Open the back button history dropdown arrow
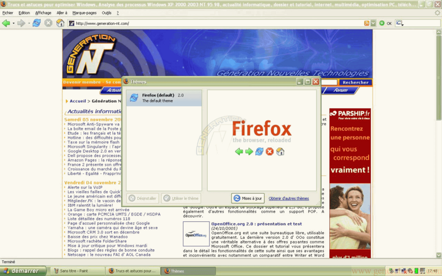The image size is (442, 276). click(x=13, y=23)
